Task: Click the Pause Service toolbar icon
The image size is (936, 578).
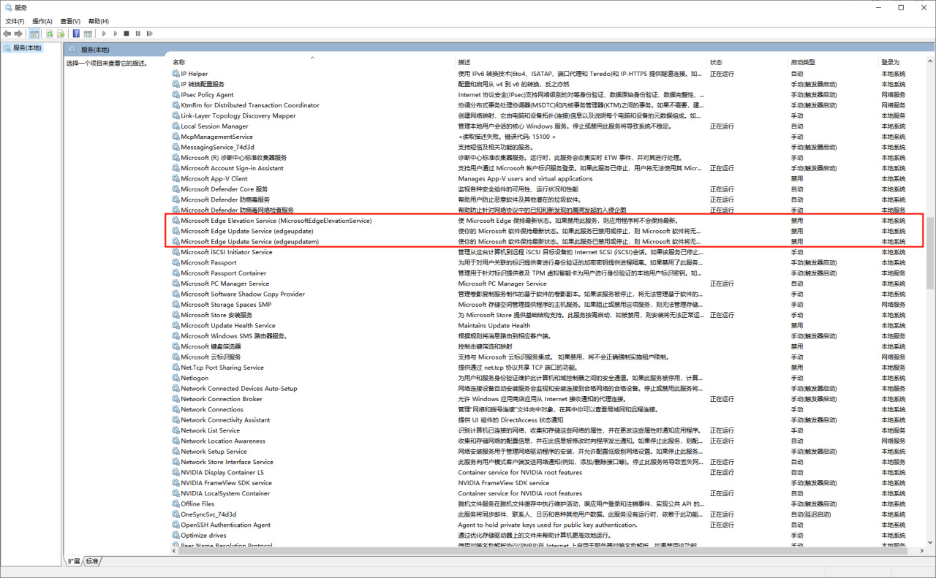Action: click(x=138, y=34)
